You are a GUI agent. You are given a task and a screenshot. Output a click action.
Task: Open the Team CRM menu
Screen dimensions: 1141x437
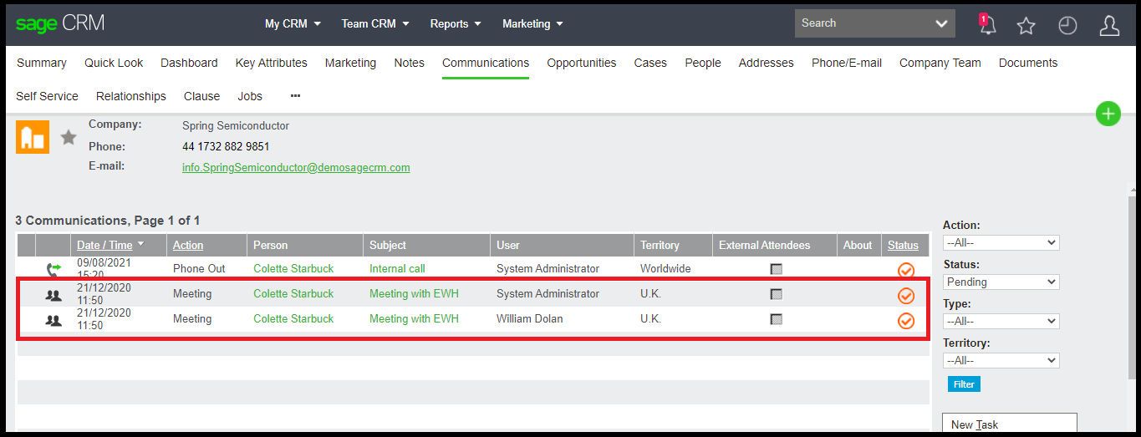pyautogui.click(x=375, y=23)
